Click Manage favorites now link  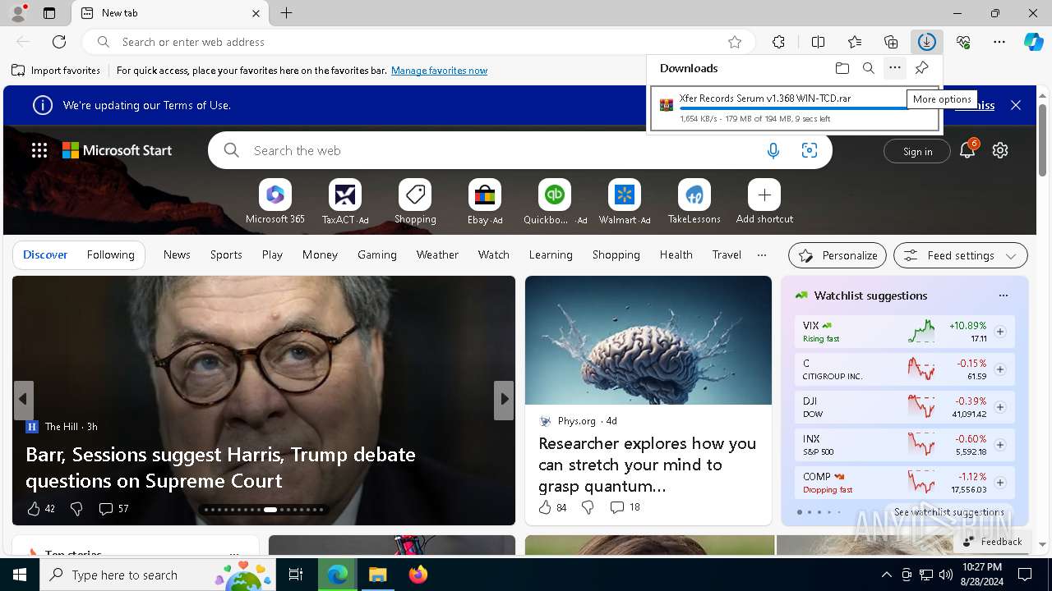439,71
